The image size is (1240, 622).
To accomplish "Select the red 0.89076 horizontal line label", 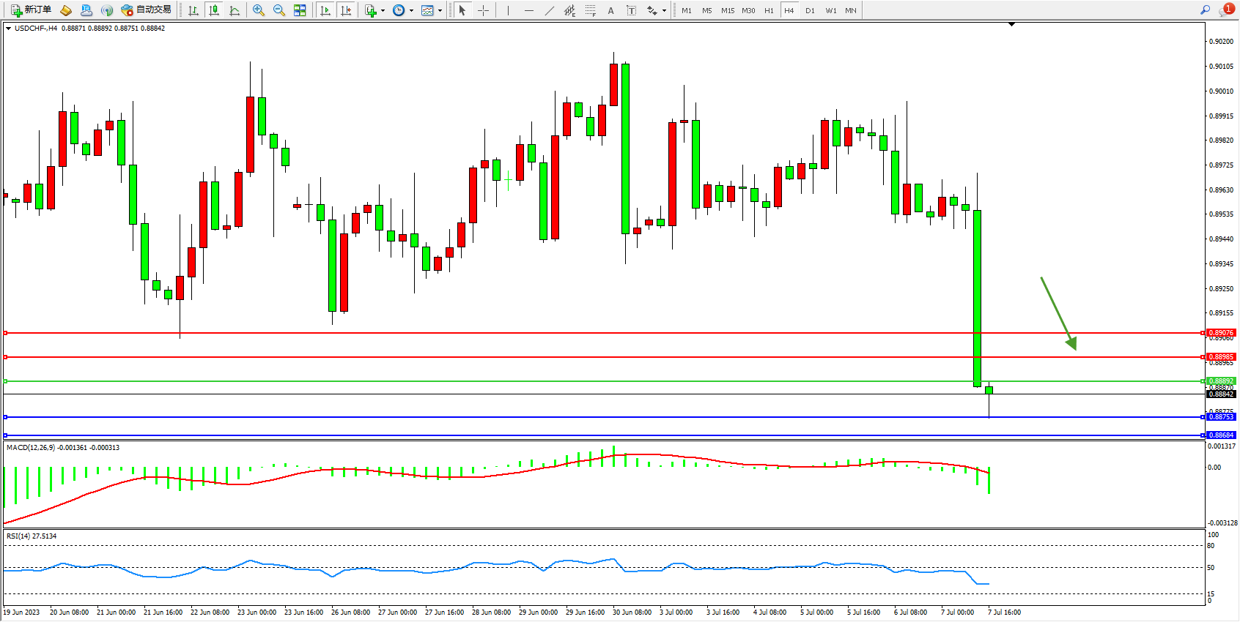I will pyautogui.click(x=1221, y=333).
